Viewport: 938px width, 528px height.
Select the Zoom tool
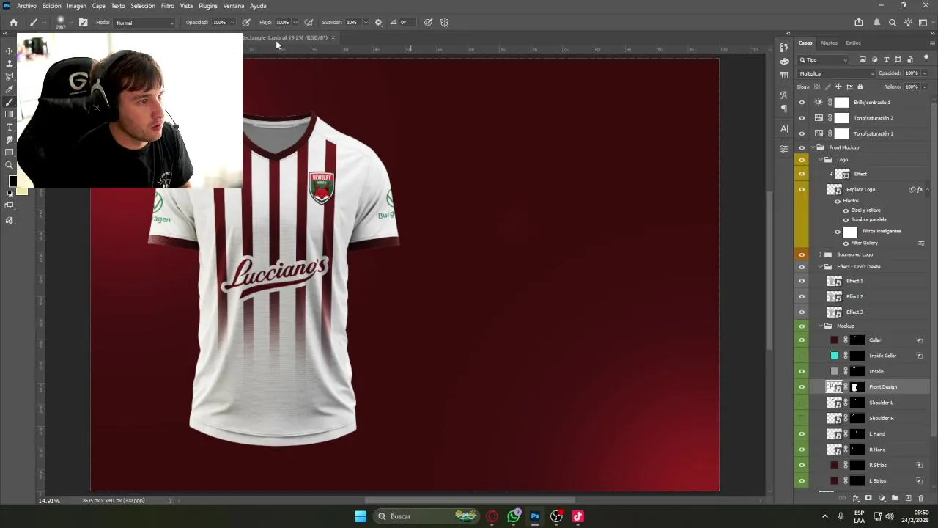pyautogui.click(x=10, y=165)
